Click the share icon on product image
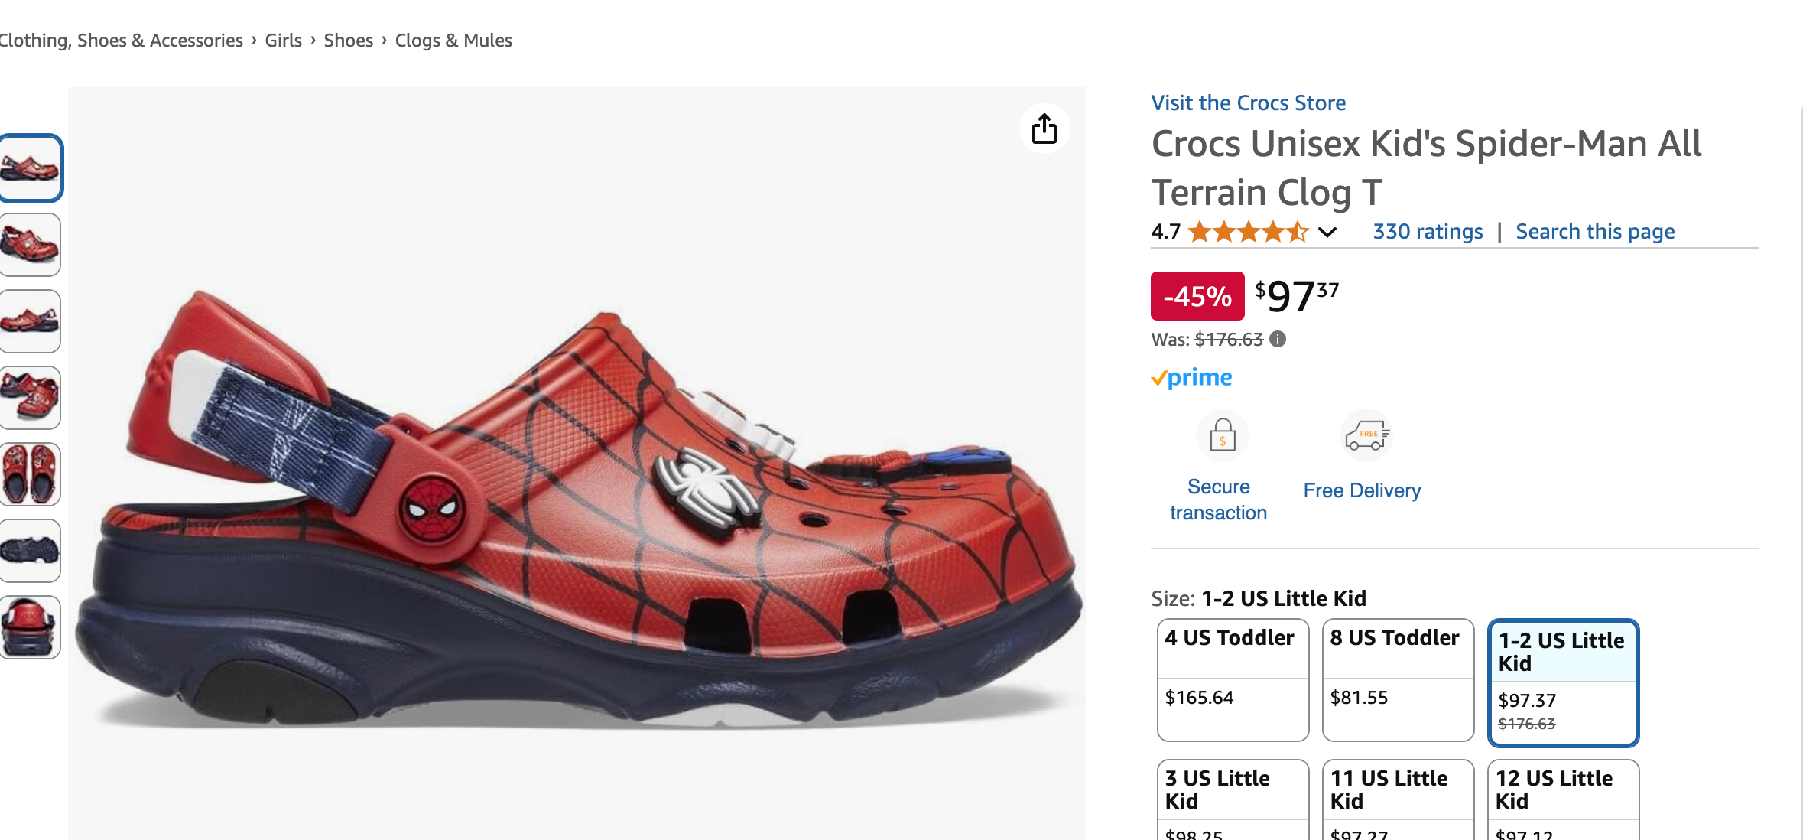Screen dimensions: 1803x840 (x=1044, y=129)
